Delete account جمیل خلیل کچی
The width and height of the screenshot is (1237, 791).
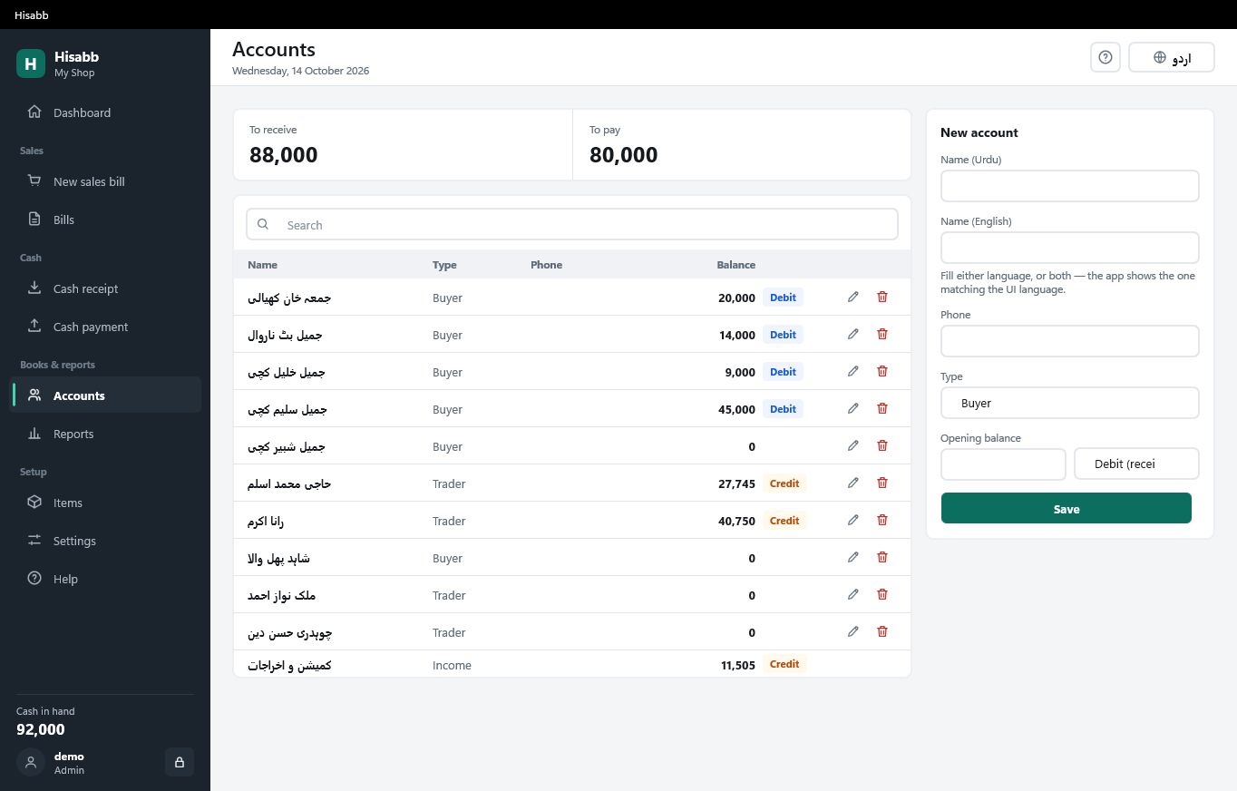coord(882,371)
